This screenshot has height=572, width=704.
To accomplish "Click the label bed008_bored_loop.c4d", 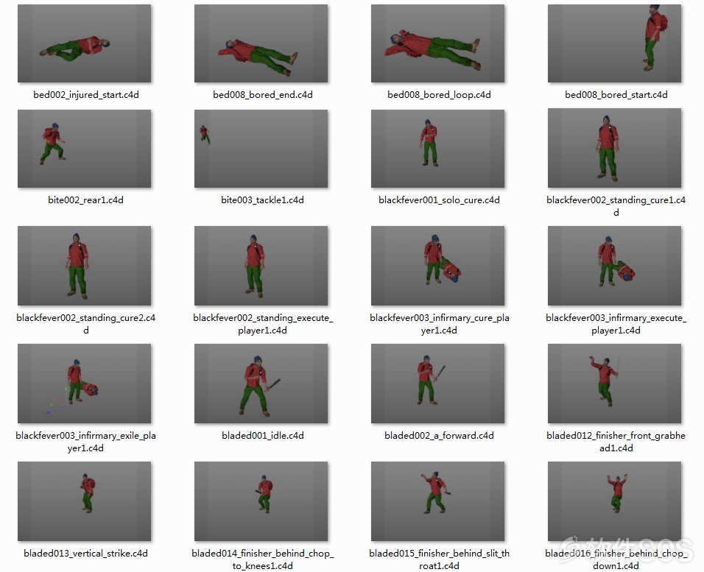I will 439,95.
